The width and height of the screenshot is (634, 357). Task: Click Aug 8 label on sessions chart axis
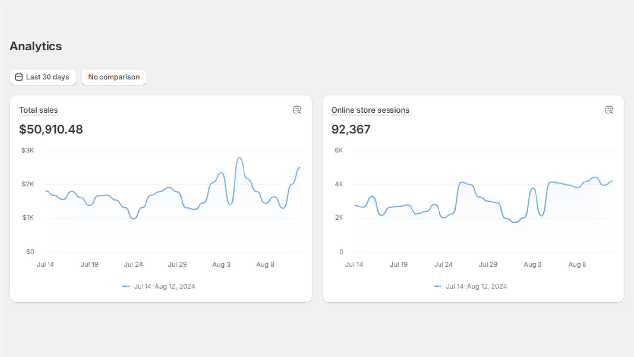pyautogui.click(x=577, y=264)
